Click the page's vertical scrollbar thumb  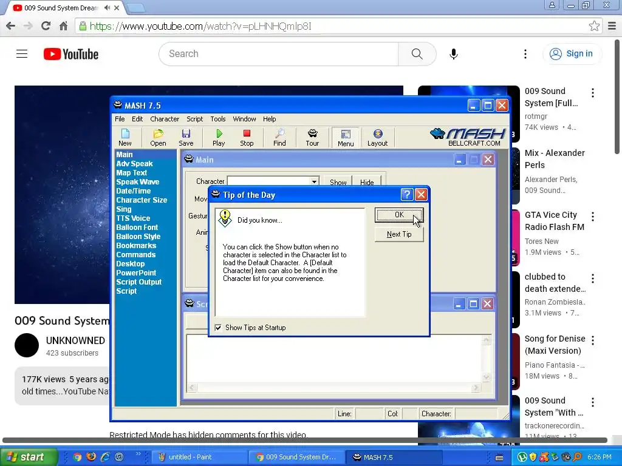(617, 96)
